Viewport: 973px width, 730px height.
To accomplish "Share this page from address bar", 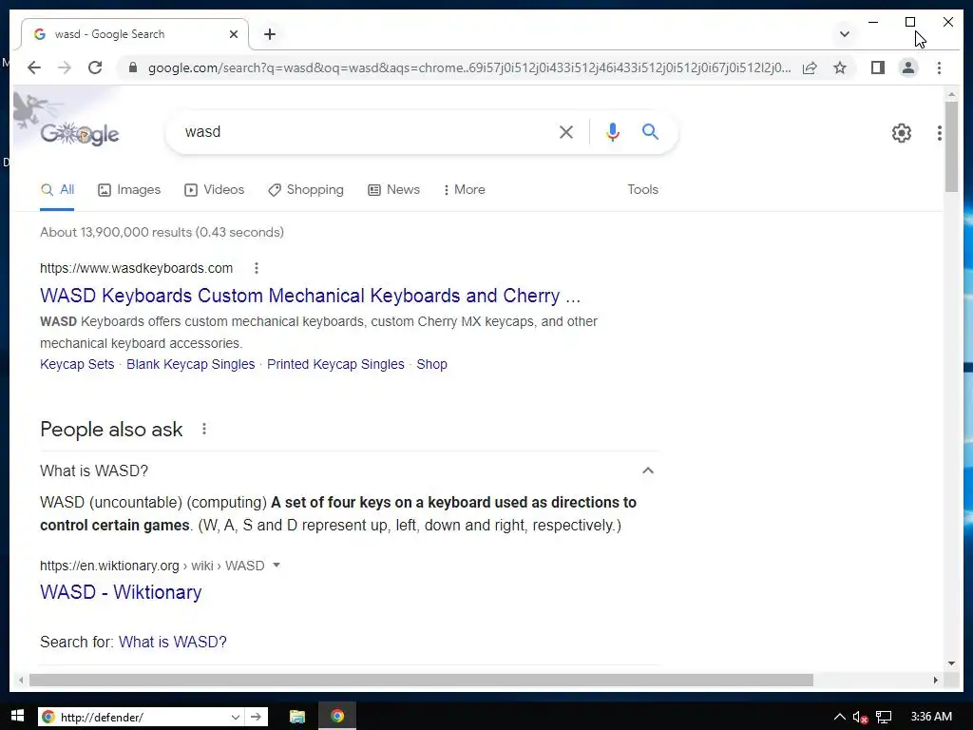I will click(810, 67).
